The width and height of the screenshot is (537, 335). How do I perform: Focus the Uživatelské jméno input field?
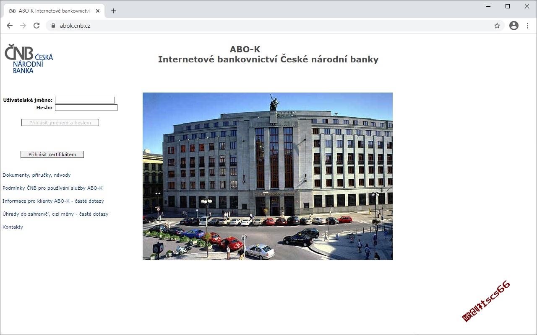coord(85,100)
